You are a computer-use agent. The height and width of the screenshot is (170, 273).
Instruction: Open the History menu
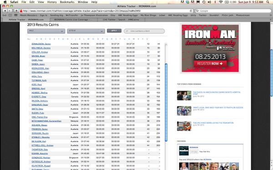pyautogui.click(x=52, y=2)
